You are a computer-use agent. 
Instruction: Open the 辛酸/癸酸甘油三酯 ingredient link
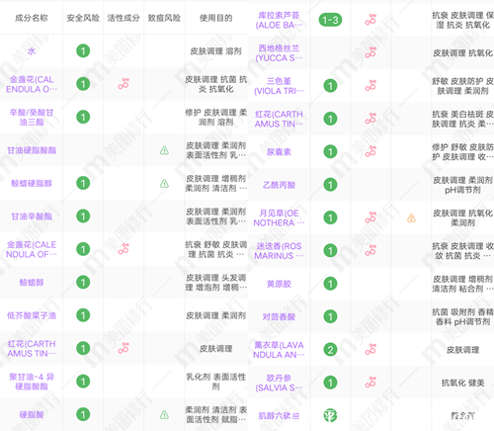[32, 118]
